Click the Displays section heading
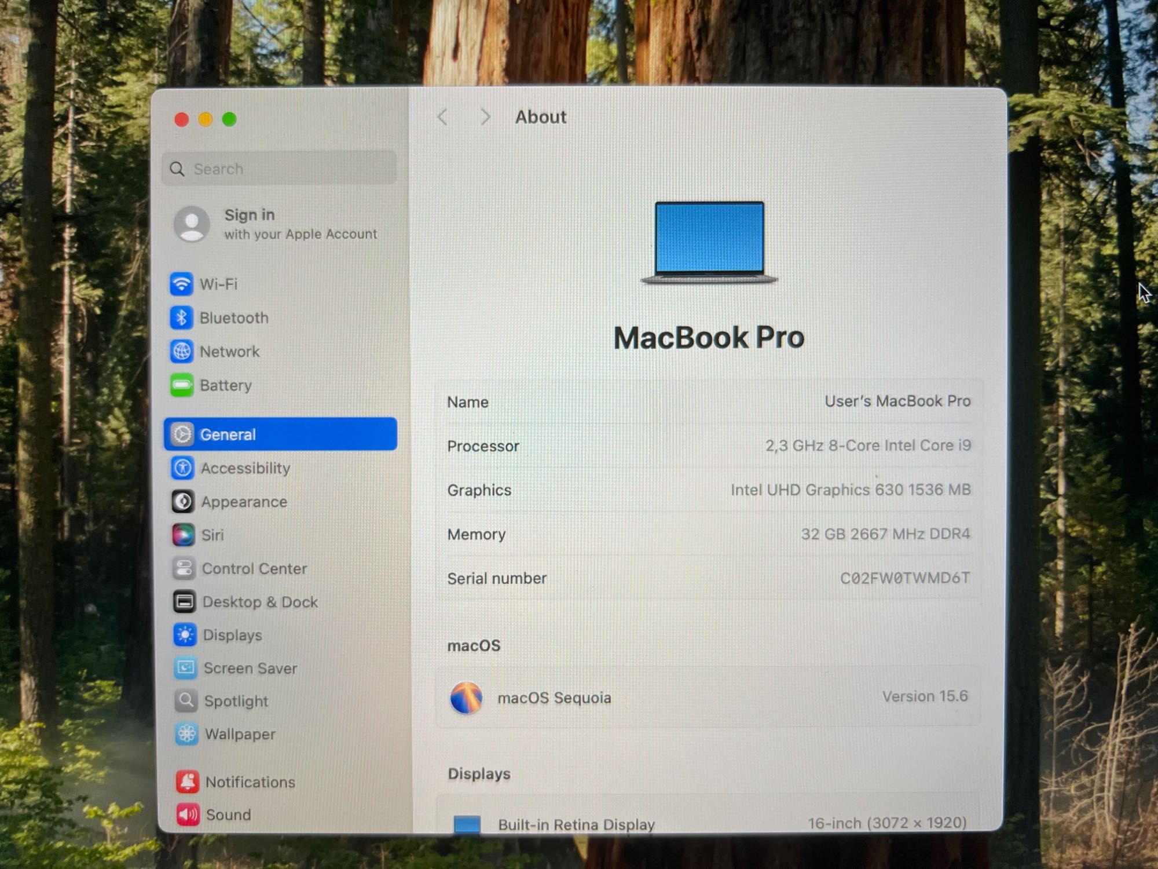Screen dimensions: 1158x869 coord(479,774)
